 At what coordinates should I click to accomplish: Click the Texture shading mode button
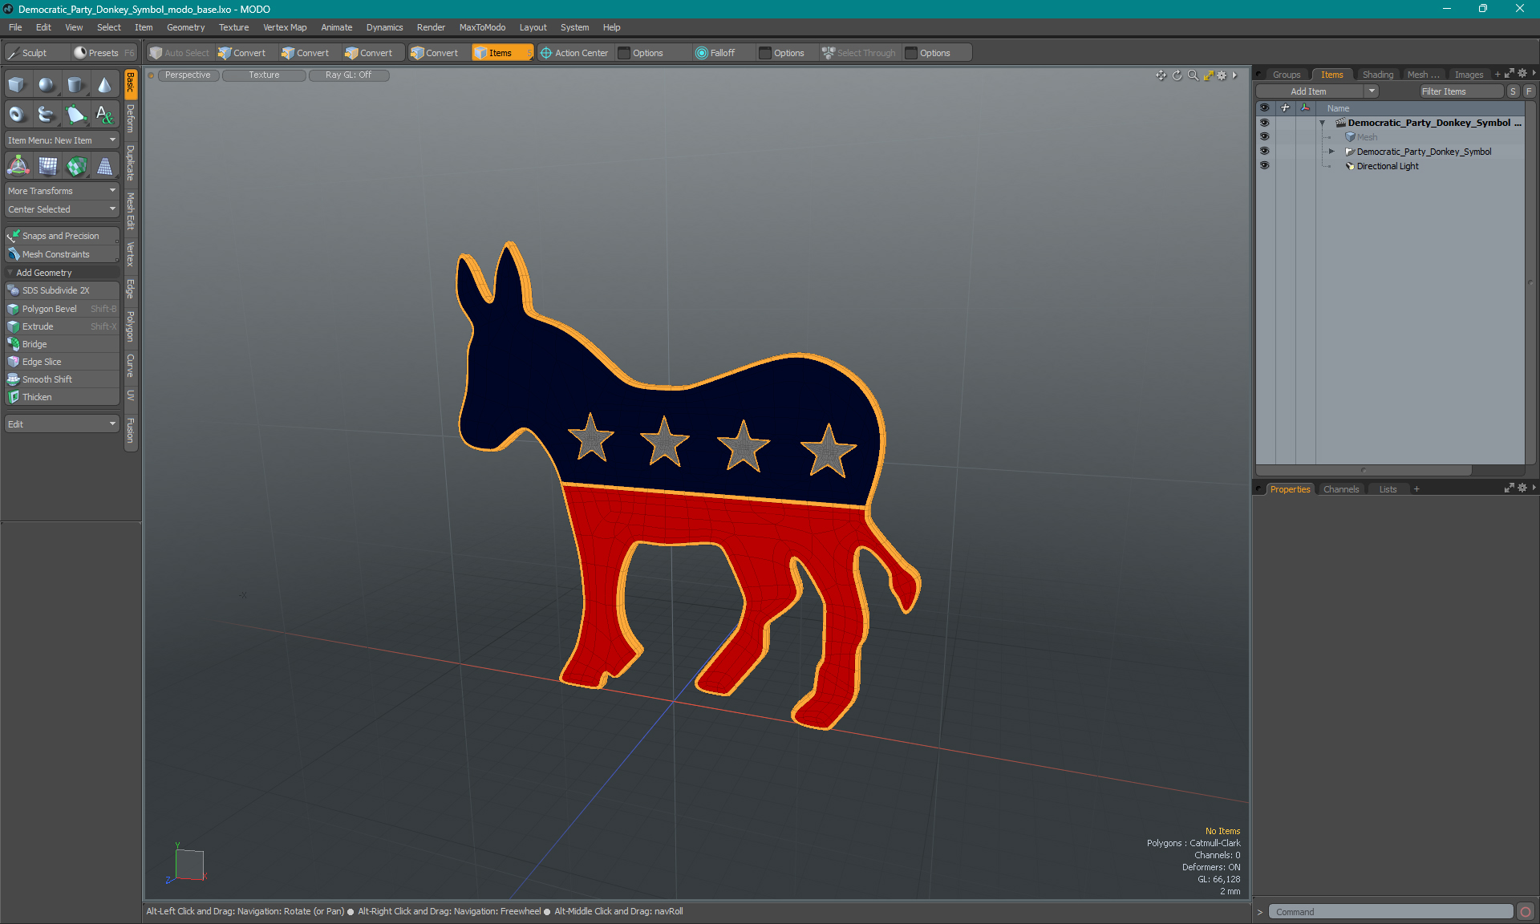(x=265, y=75)
